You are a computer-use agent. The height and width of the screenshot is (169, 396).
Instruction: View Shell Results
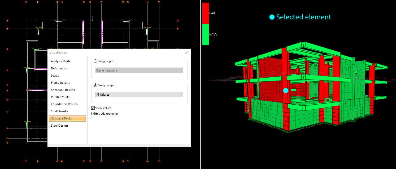point(59,111)
